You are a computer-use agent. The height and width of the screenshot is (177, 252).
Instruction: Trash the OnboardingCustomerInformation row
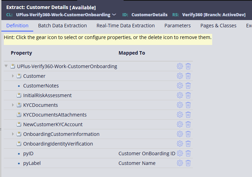pyautogui.click(x=188, y=134)
